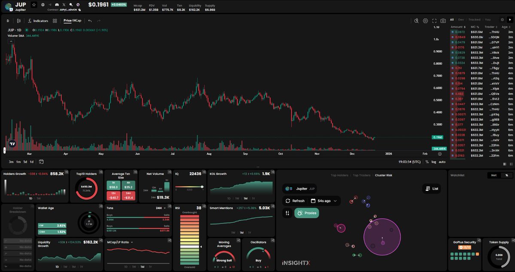Select 1Y in the KOL Growth widget
This screenshot has height=272, width=515.
coord(253,199)
